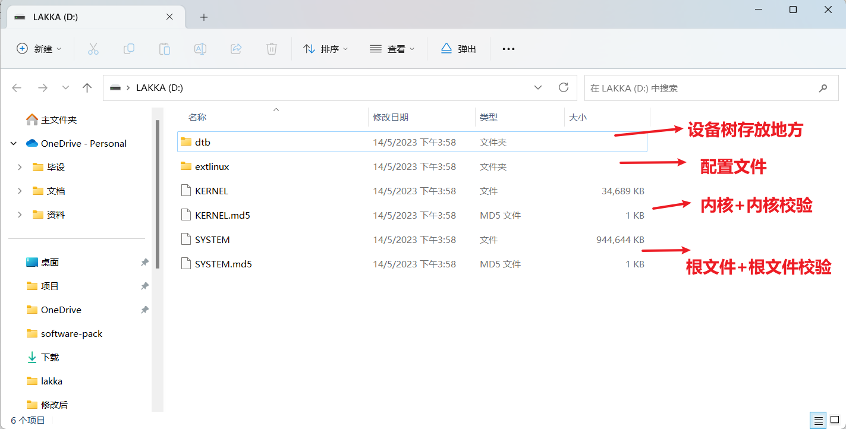
Task: Expand the 文档 folder in sidebar
Action: [20, 191]
